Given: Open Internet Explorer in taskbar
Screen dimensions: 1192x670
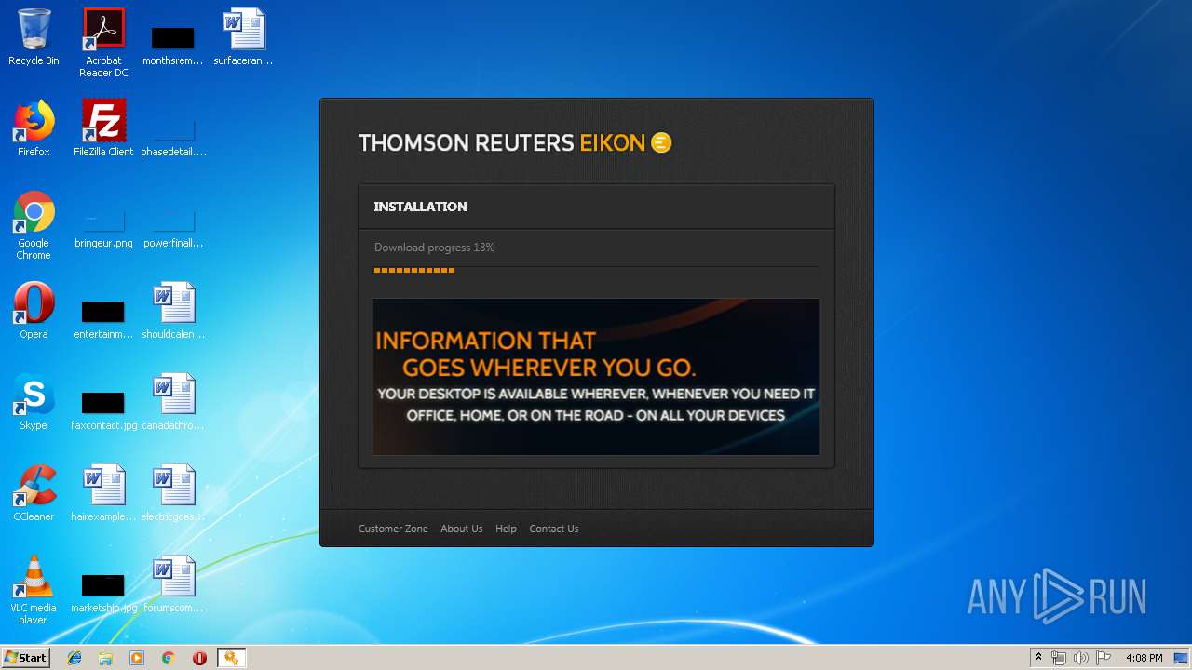Looking at the screenshot, I should (x=74, y=658).
